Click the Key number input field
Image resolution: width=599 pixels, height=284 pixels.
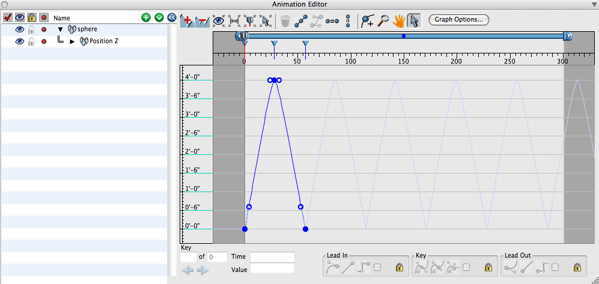pos(188,257)
